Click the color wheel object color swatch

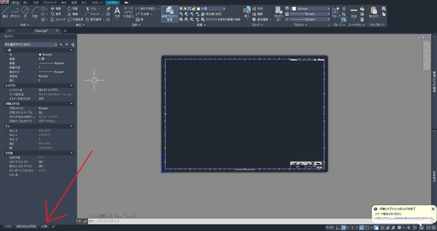[x=287, y=9]
